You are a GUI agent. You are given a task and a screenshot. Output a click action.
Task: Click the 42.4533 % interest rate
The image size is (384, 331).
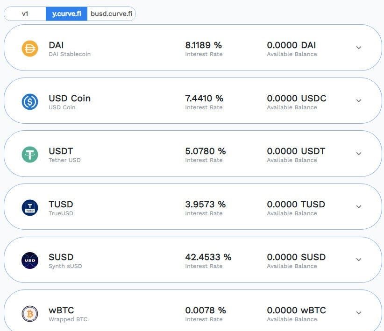point(208,257)
